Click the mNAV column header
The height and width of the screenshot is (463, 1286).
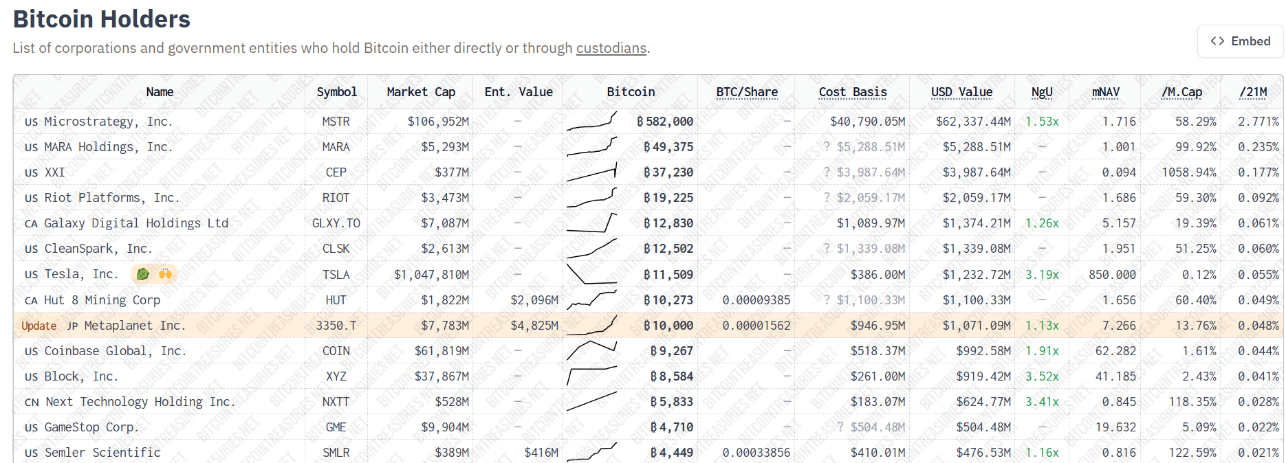tap(1106, 92)
